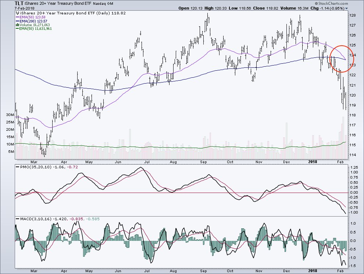
Task: Click the Close 118.82 value in header
Action: coord(265,8)
